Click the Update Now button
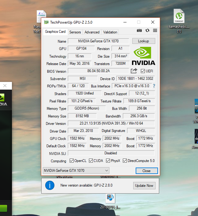Screen dimensions: 198x216 point(144,186)
